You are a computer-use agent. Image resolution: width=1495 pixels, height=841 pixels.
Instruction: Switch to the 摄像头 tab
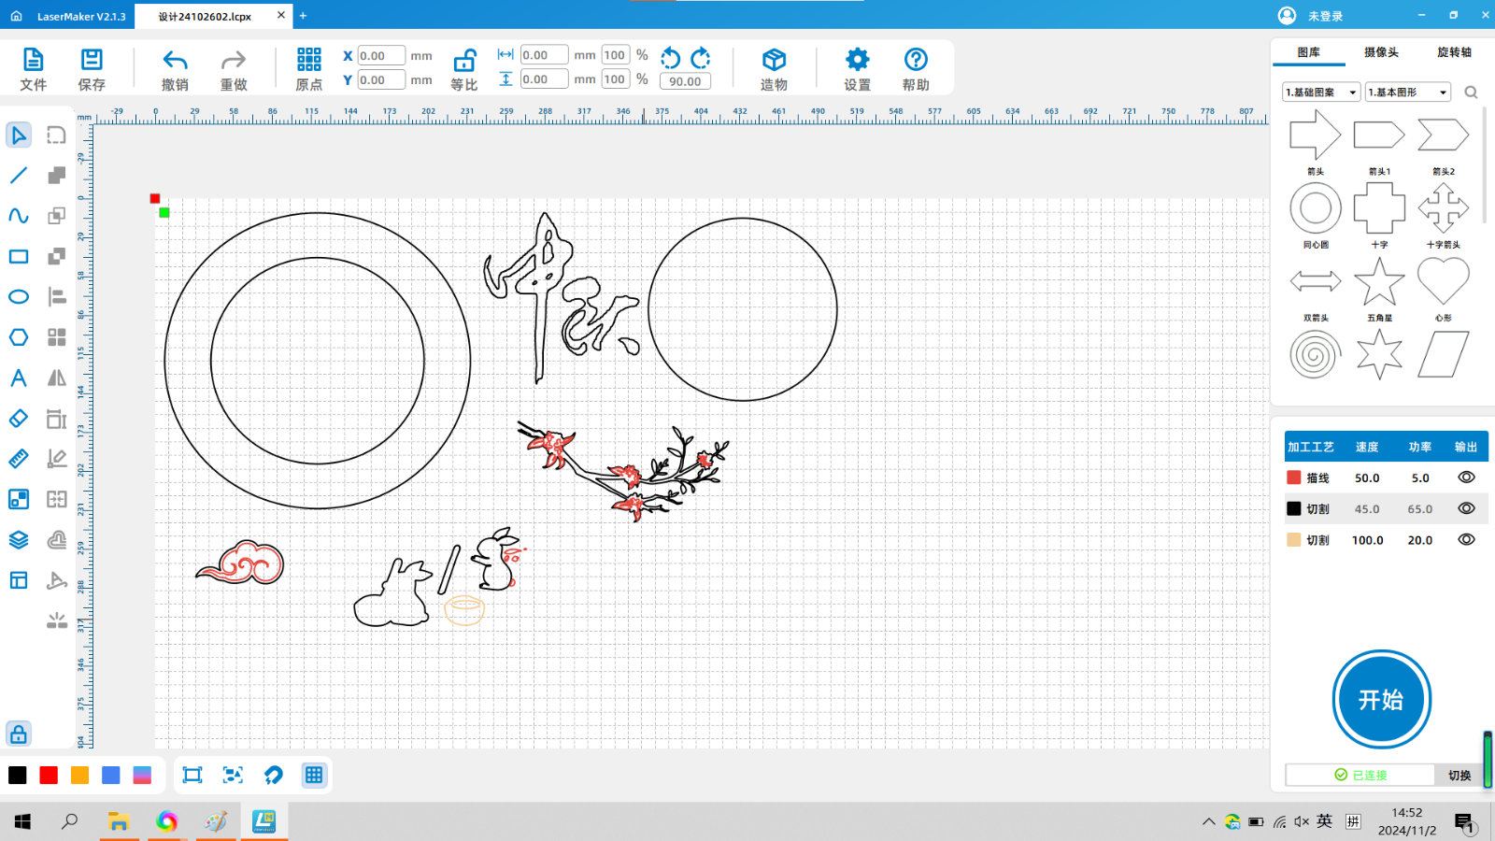[x=1381, y=52]
